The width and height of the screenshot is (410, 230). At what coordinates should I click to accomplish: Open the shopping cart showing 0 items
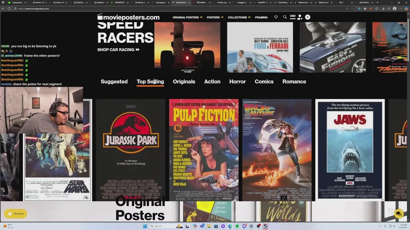tap(307, 17)
